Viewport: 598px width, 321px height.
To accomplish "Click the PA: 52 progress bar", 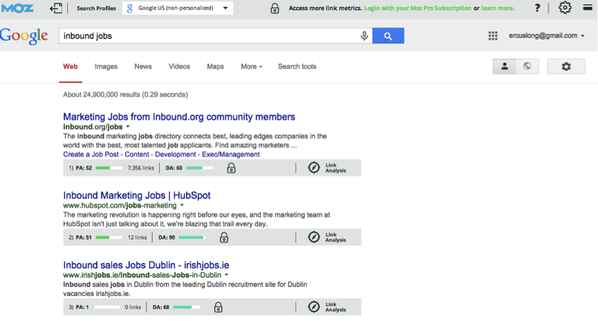I will (109, 168).
